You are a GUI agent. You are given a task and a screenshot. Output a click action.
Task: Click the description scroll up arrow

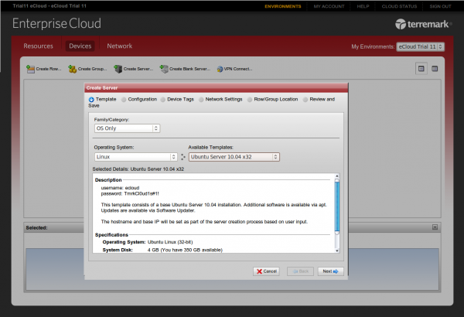pyautogui.click(x=336, y=176)
